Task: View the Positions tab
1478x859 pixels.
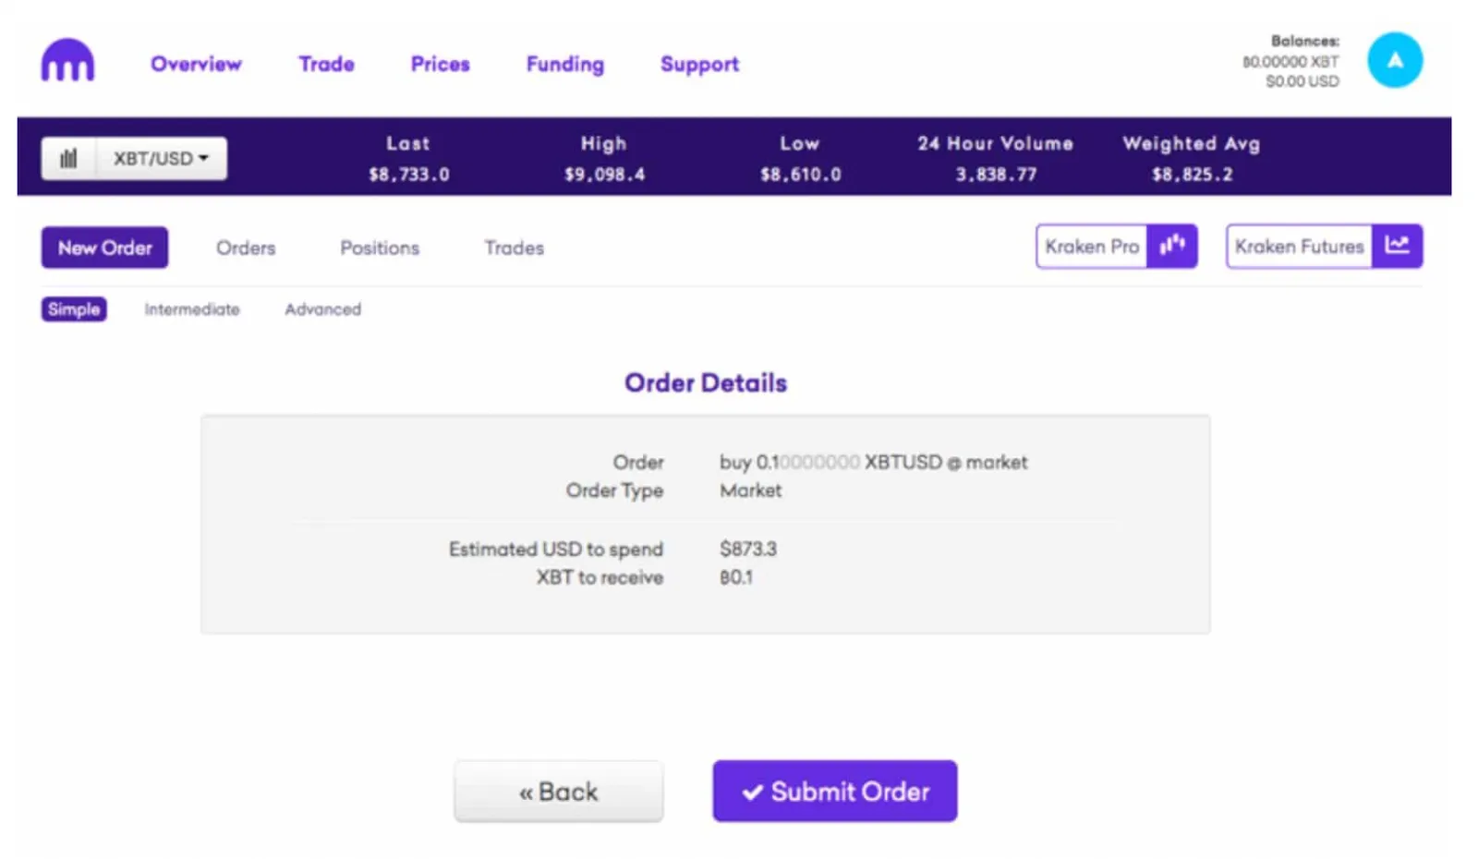Action: click(x=380, y=248)
